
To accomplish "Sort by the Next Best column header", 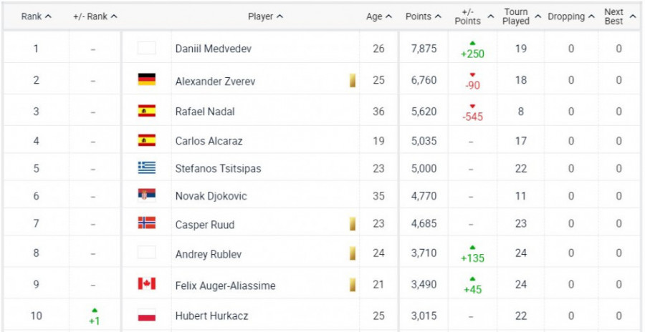I will (x=619, y=16).
